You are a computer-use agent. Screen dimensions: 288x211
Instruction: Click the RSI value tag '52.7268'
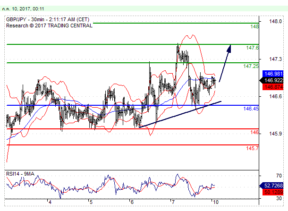(271, 186)
